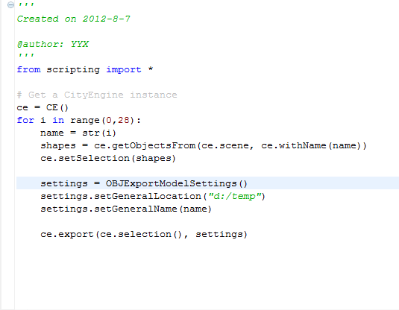Click the 'ce.setSelection(shapes)' line

(x=108, y=159)
